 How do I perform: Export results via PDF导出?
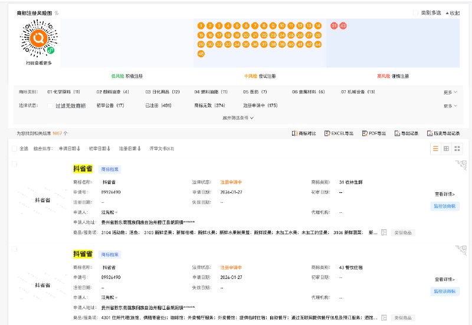coord(373,133)
